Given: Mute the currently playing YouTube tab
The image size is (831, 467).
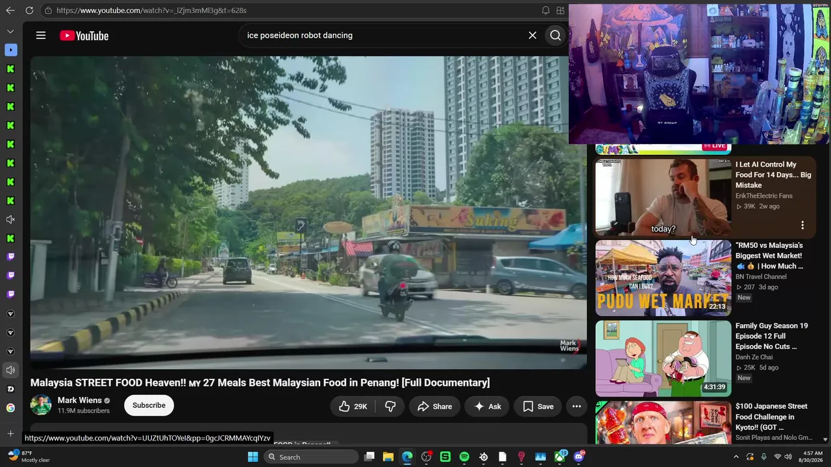Looking at the screenshot, I should (x=10, y=370).
